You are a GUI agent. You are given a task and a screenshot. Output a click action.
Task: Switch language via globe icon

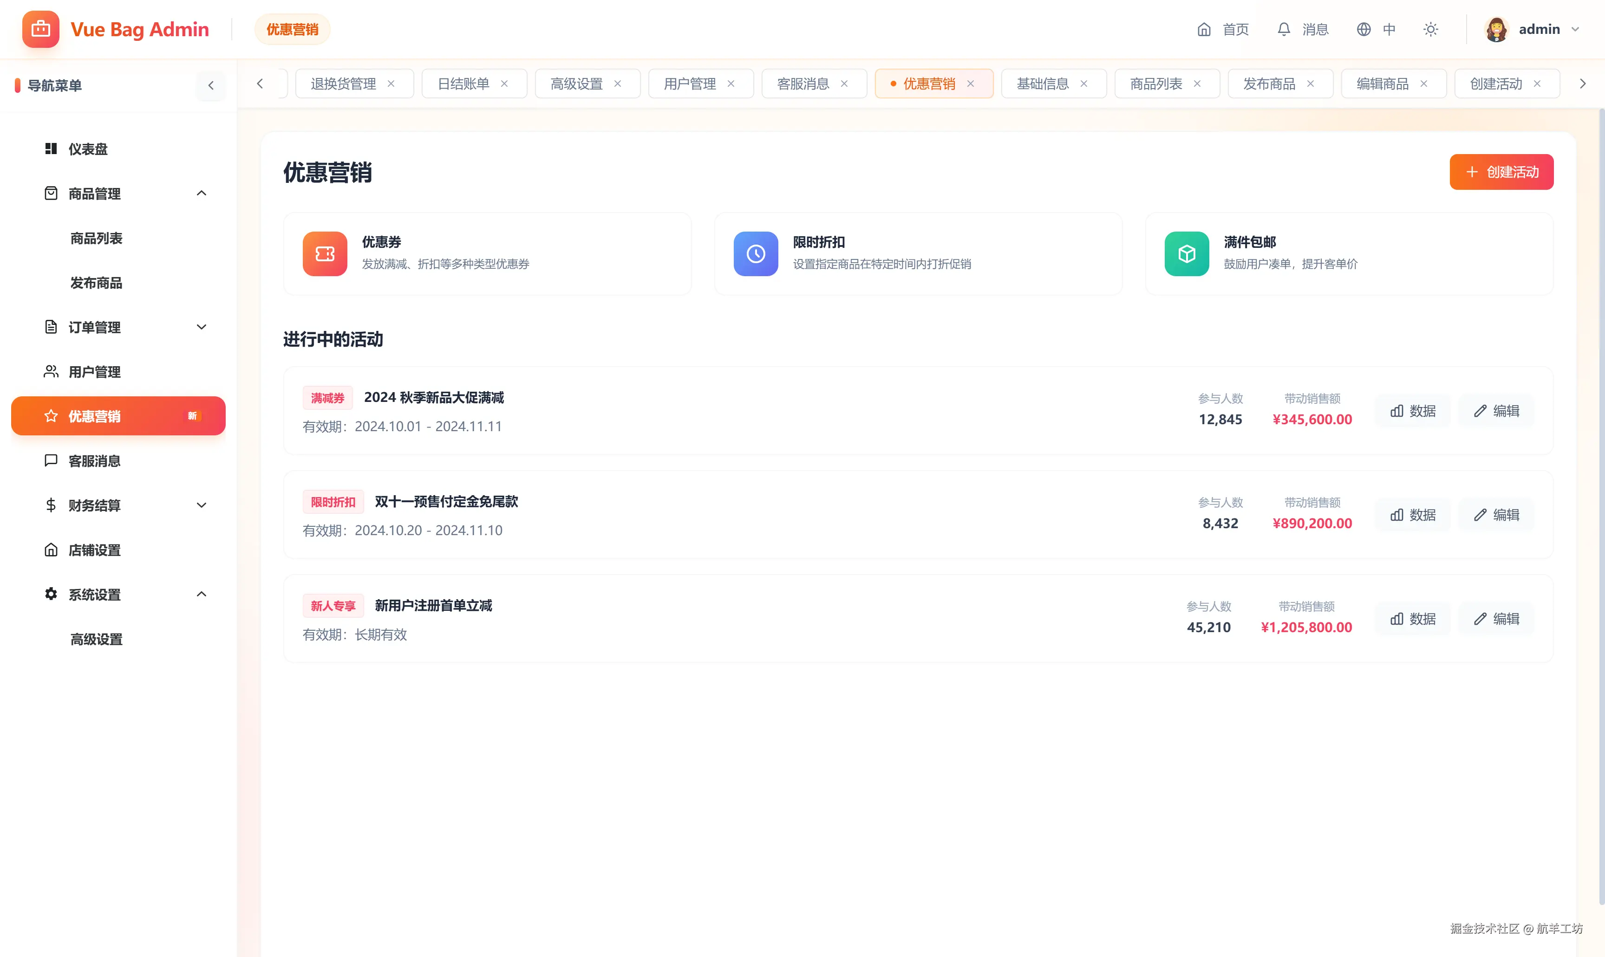(1363, 30)
